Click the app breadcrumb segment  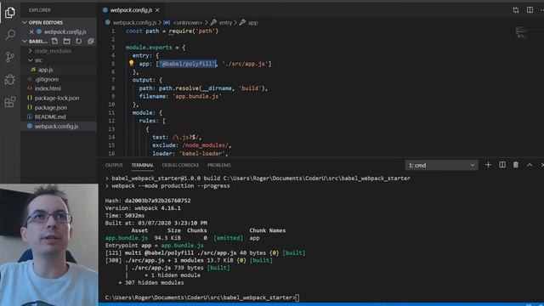pos(252,23)
